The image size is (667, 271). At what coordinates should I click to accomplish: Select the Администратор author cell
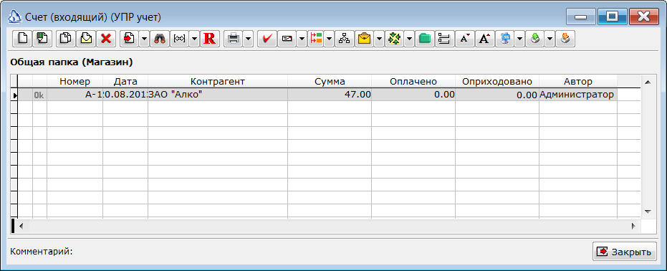578,95
